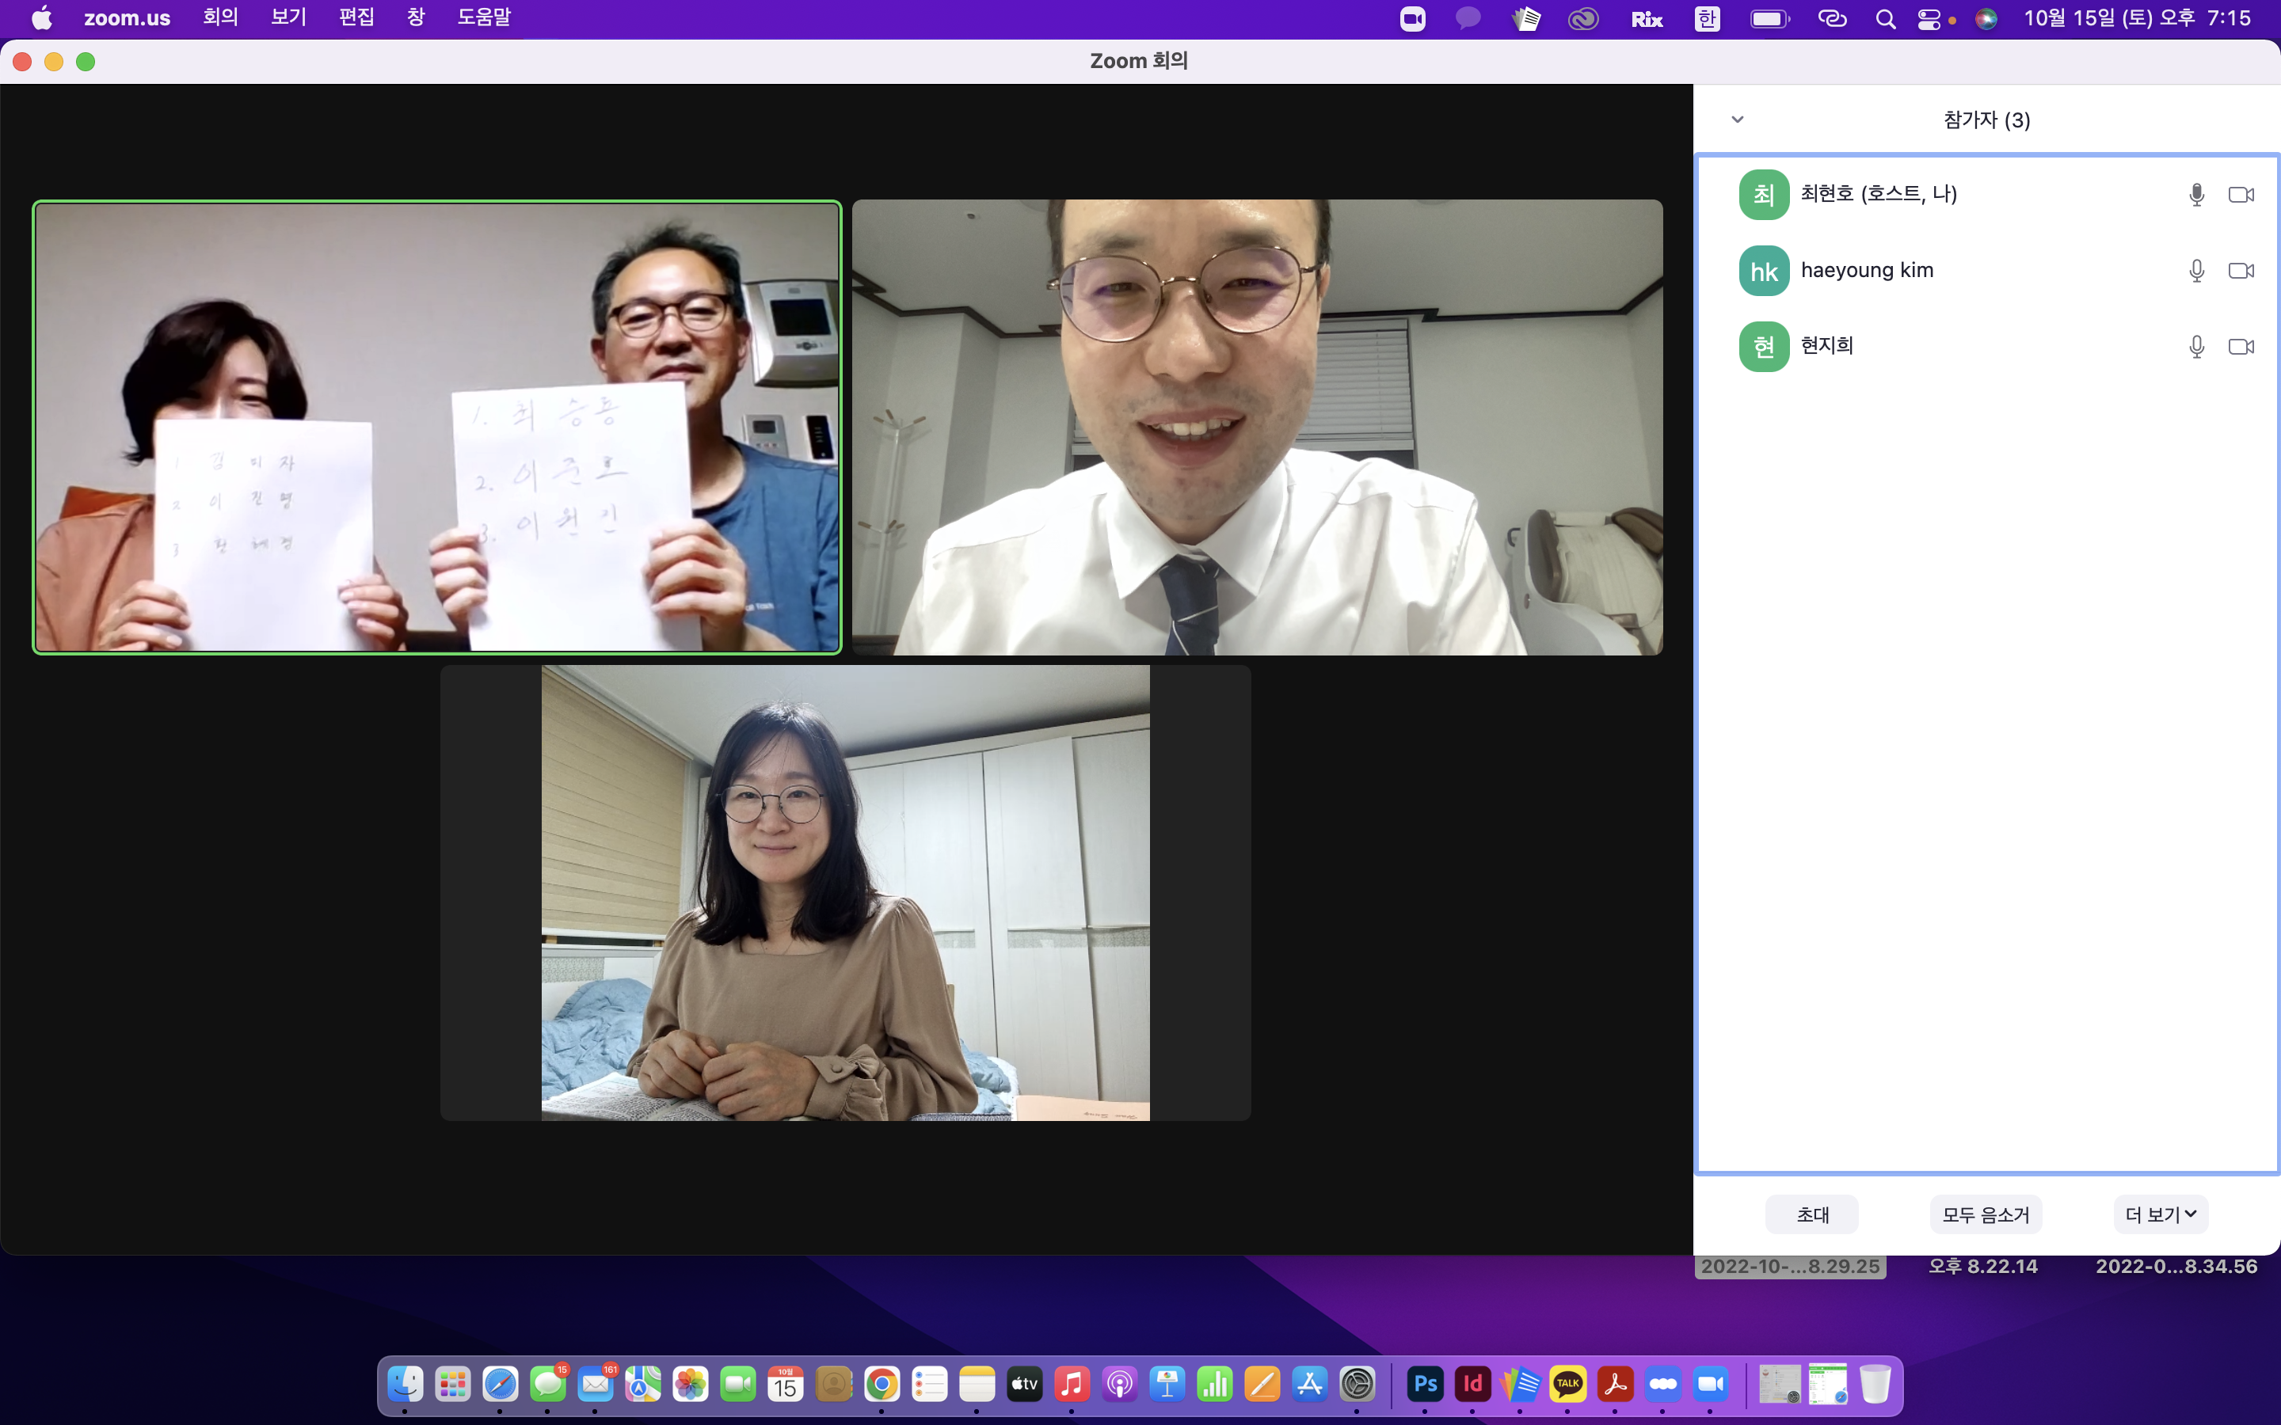Open Photos from the dock
The width and height of the screenshot is (2281, 1425).
click(690, 1384)
